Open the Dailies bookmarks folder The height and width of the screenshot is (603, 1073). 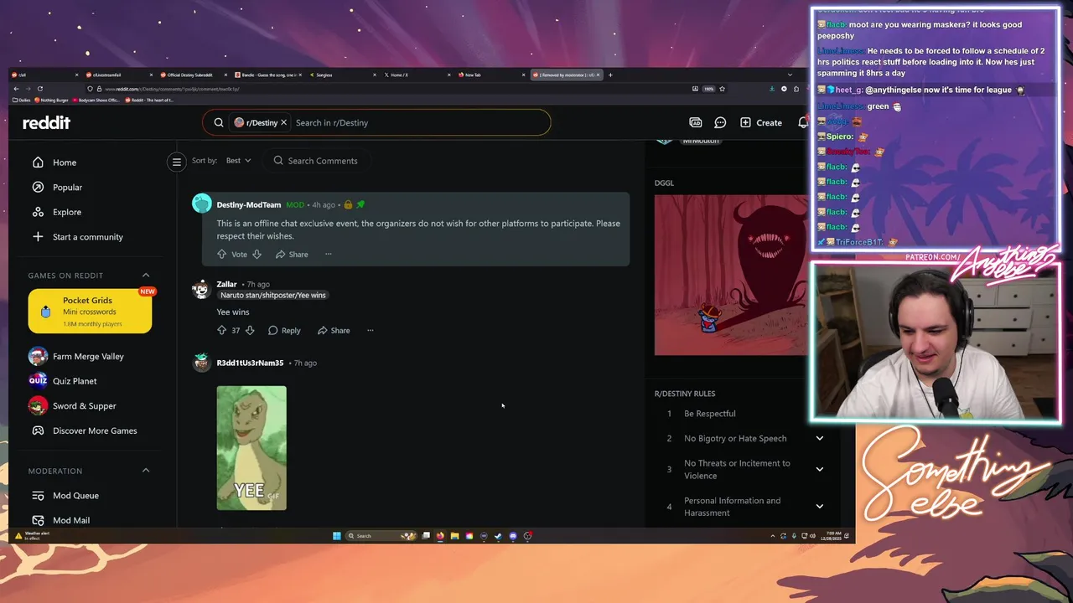click(x=21, y=100)
